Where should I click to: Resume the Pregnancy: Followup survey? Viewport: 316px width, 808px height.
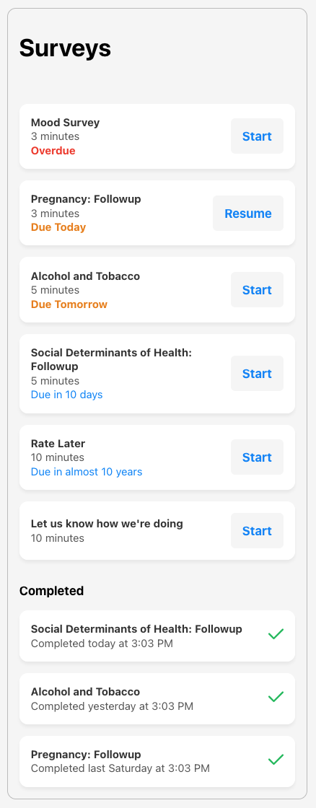point(248,213)
